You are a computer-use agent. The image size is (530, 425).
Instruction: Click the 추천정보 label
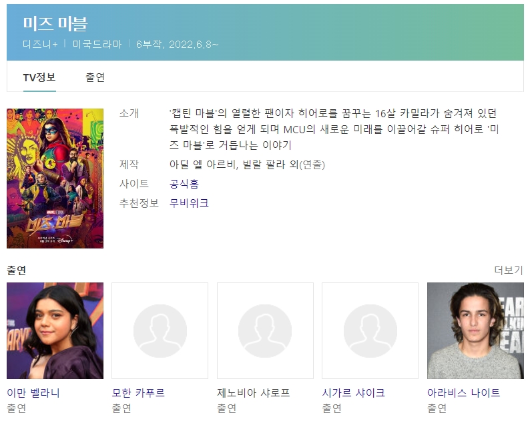coord(139,203)
